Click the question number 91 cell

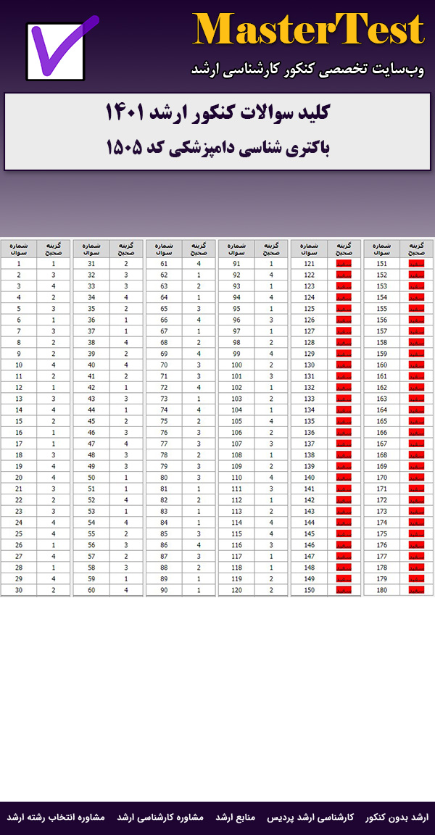[236, 264]
